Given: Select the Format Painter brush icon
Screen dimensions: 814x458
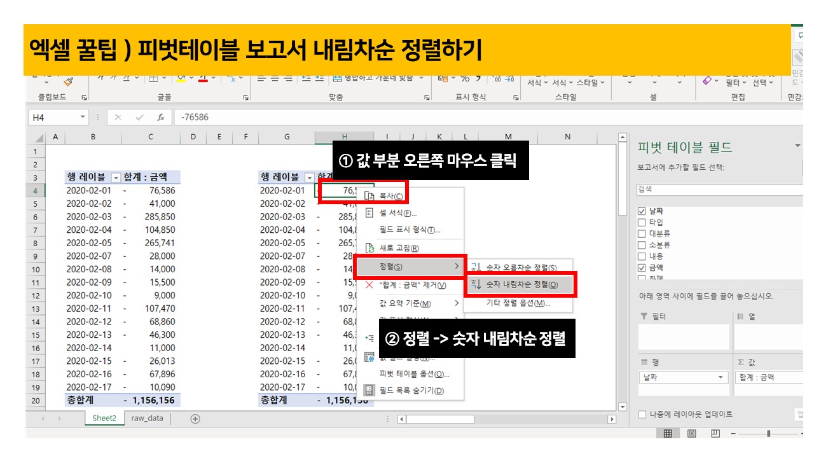Looking at the screenshot, I should pyautogui.click(x=69, y=81).
